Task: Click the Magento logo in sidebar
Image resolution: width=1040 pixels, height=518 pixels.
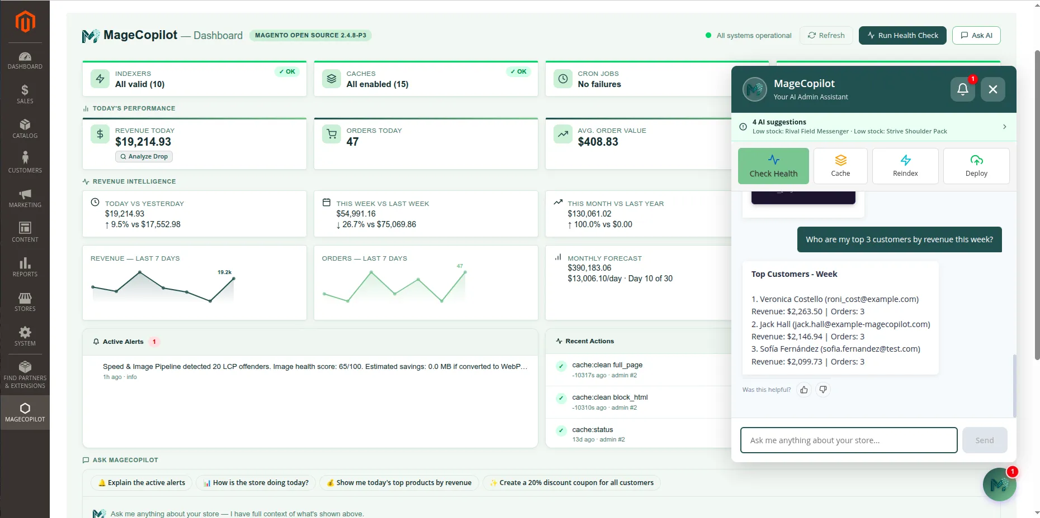Action: [25, 22]
